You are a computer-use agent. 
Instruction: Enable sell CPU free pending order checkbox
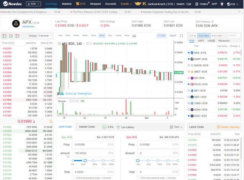click(138, 178)
